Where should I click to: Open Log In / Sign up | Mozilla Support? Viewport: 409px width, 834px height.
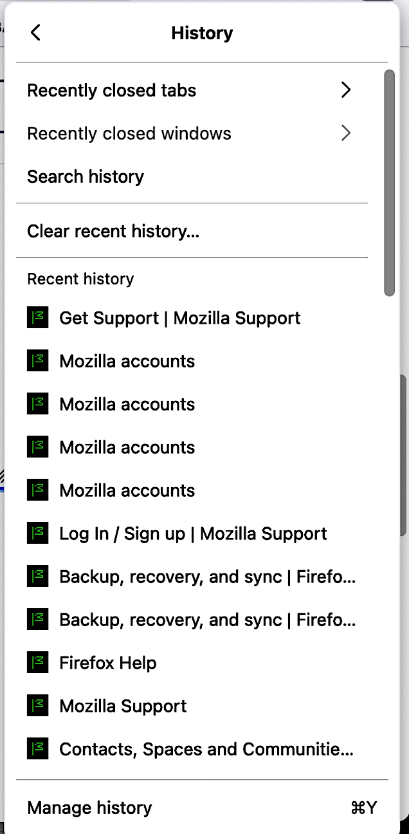pos(192,533)
